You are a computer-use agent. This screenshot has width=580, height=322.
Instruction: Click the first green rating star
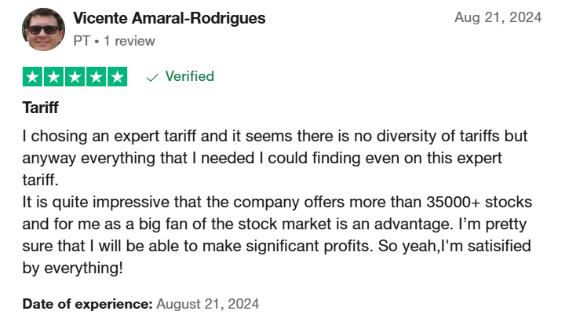click(x=32, y=77)
